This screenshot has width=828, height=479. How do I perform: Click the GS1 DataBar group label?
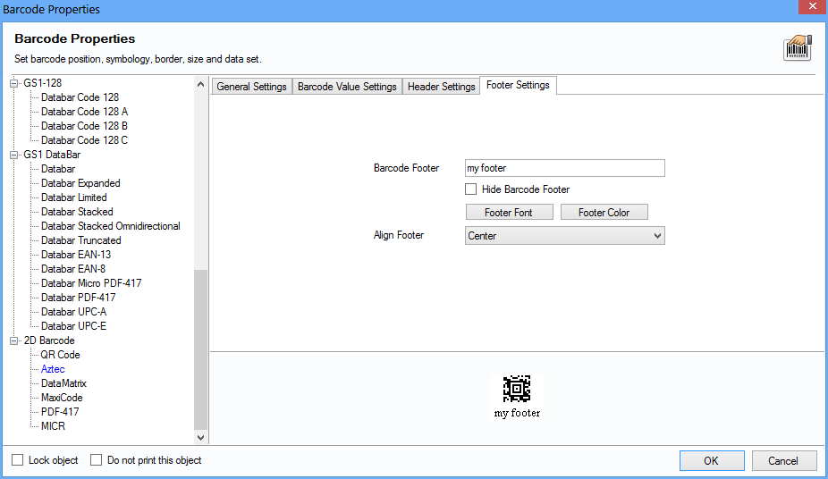point(52,155)
